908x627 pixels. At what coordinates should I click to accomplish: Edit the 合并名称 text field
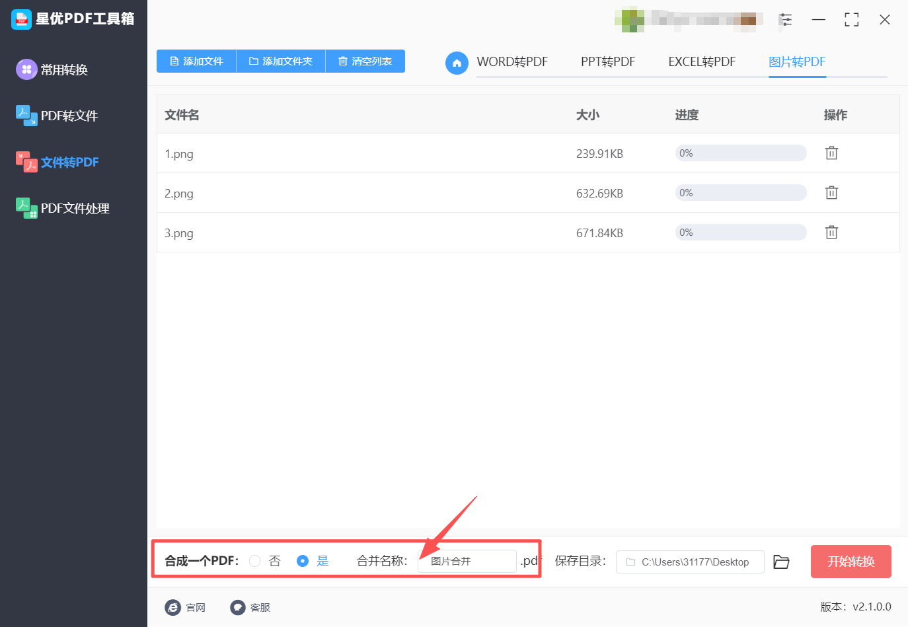tap(467, 562)
